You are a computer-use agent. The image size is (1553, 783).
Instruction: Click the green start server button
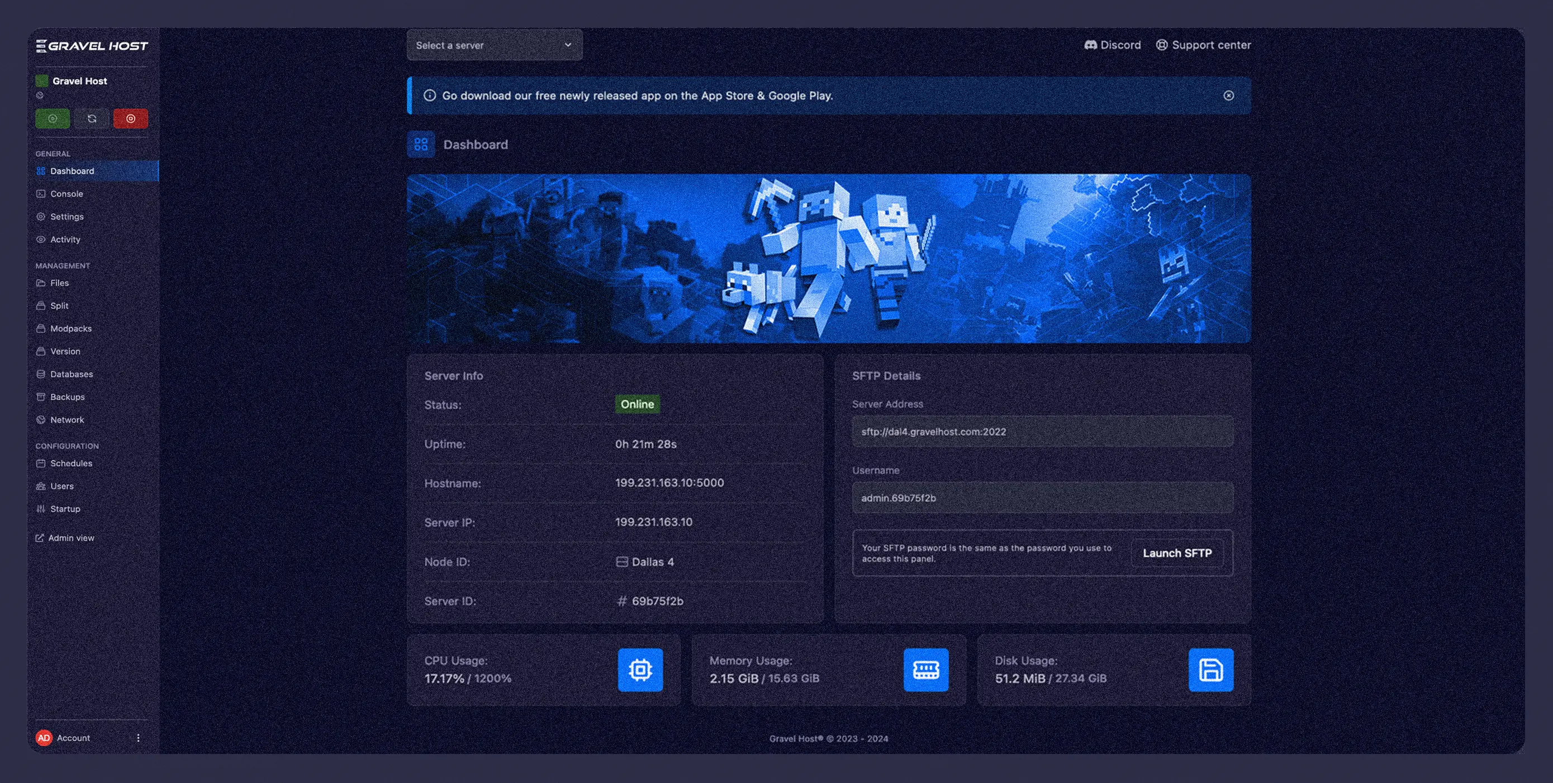coord(53,118)
